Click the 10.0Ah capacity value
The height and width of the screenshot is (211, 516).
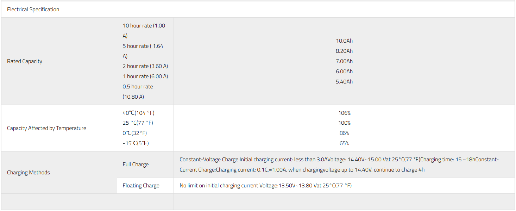click(344, 41)
